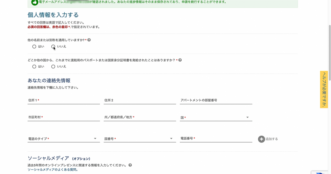Open the 国番号 country code dropdown
The height and width of the screenshot is (174, 331).
pyautogui.click(x=140, y=139)
